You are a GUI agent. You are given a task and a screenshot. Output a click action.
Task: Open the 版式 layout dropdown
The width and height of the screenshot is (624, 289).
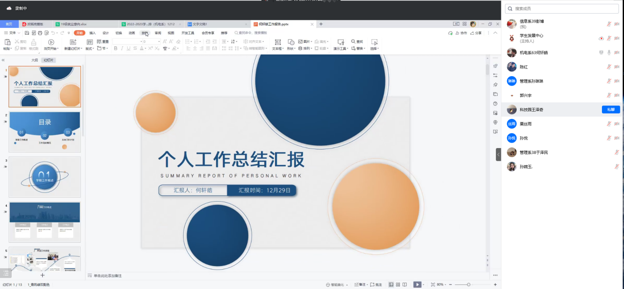[90, 48]
